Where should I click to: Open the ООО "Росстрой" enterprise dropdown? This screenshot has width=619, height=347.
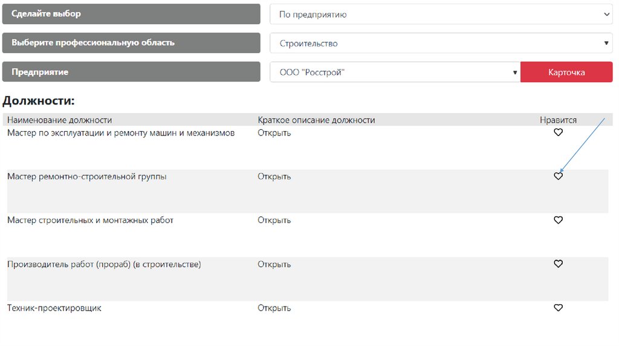tap(395, 73)
